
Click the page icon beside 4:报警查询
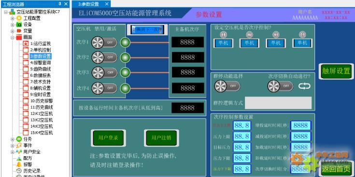(x=26, y=62)
